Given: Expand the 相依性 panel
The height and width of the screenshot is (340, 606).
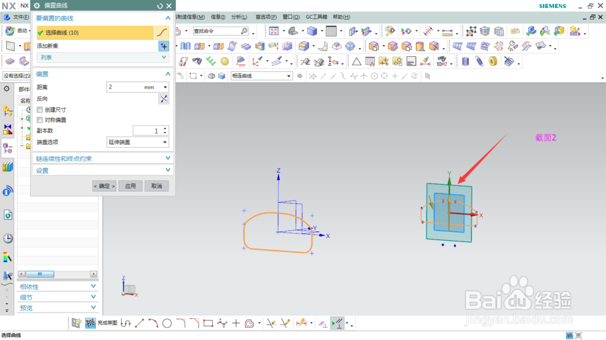Looking at the screenshot, I should (x=57, y=286).
